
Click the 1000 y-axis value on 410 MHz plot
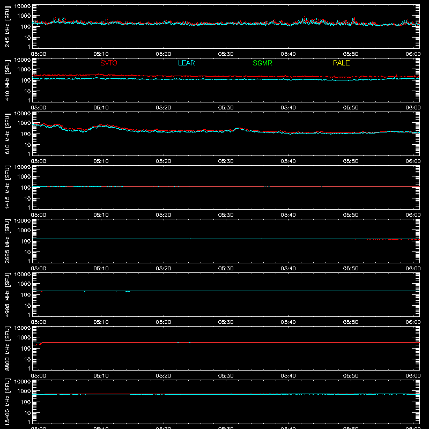(x=24, y=70)
